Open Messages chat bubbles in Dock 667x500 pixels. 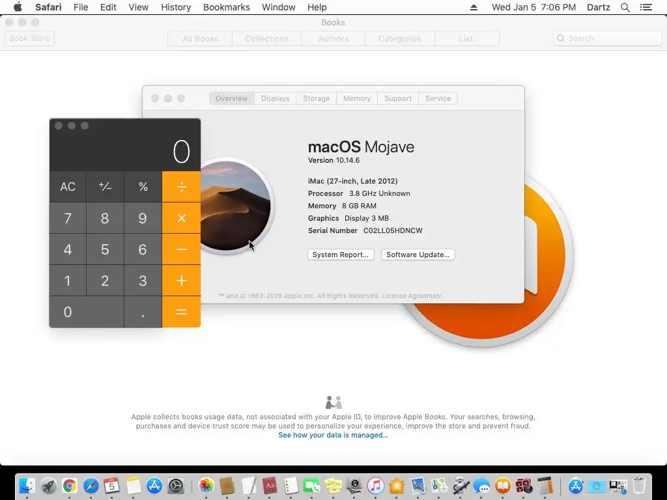pyautogui.click(x=481, y=486)
